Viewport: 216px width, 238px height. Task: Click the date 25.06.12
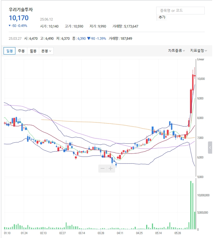pyautogui.click(x=46, y=19)
